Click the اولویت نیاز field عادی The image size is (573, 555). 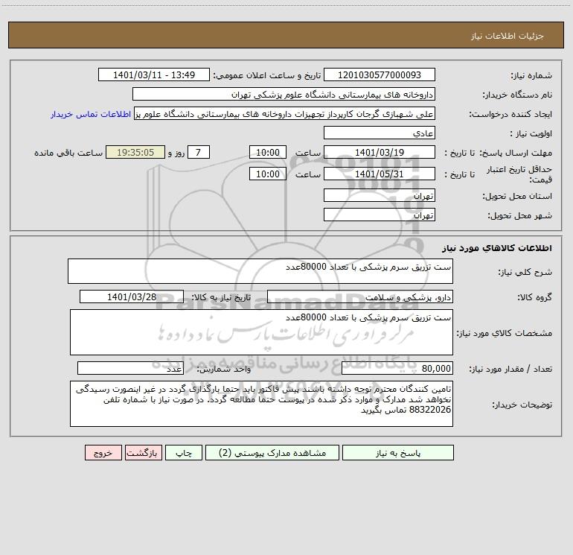click(x=380, y=133)
